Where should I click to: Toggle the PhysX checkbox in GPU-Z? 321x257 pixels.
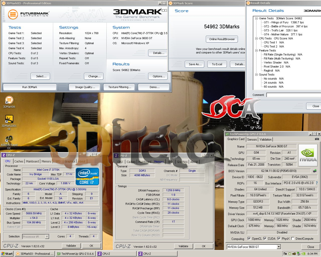(279, 239)
